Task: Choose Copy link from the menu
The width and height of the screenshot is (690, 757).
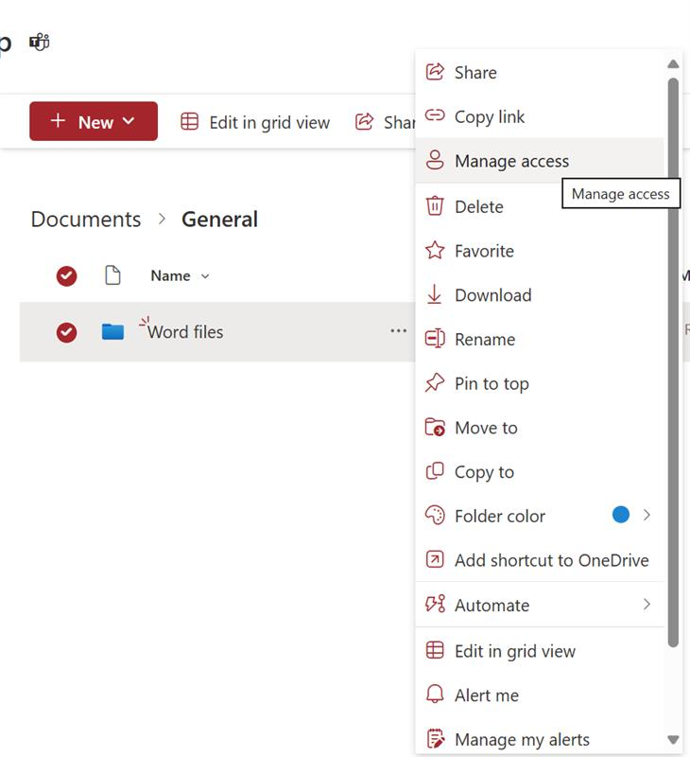Action: pyautogui.click(x=540, y=116)
